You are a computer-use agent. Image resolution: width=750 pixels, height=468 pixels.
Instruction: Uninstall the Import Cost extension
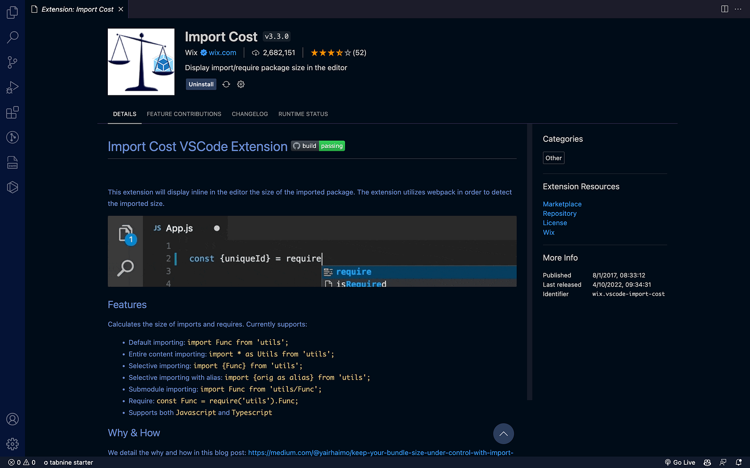point(201,84)
